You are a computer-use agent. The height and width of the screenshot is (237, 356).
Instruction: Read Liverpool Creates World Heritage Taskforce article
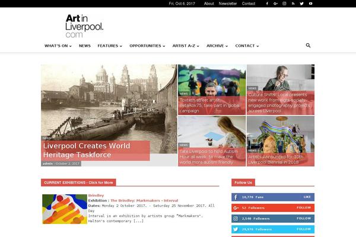[86, 150]
